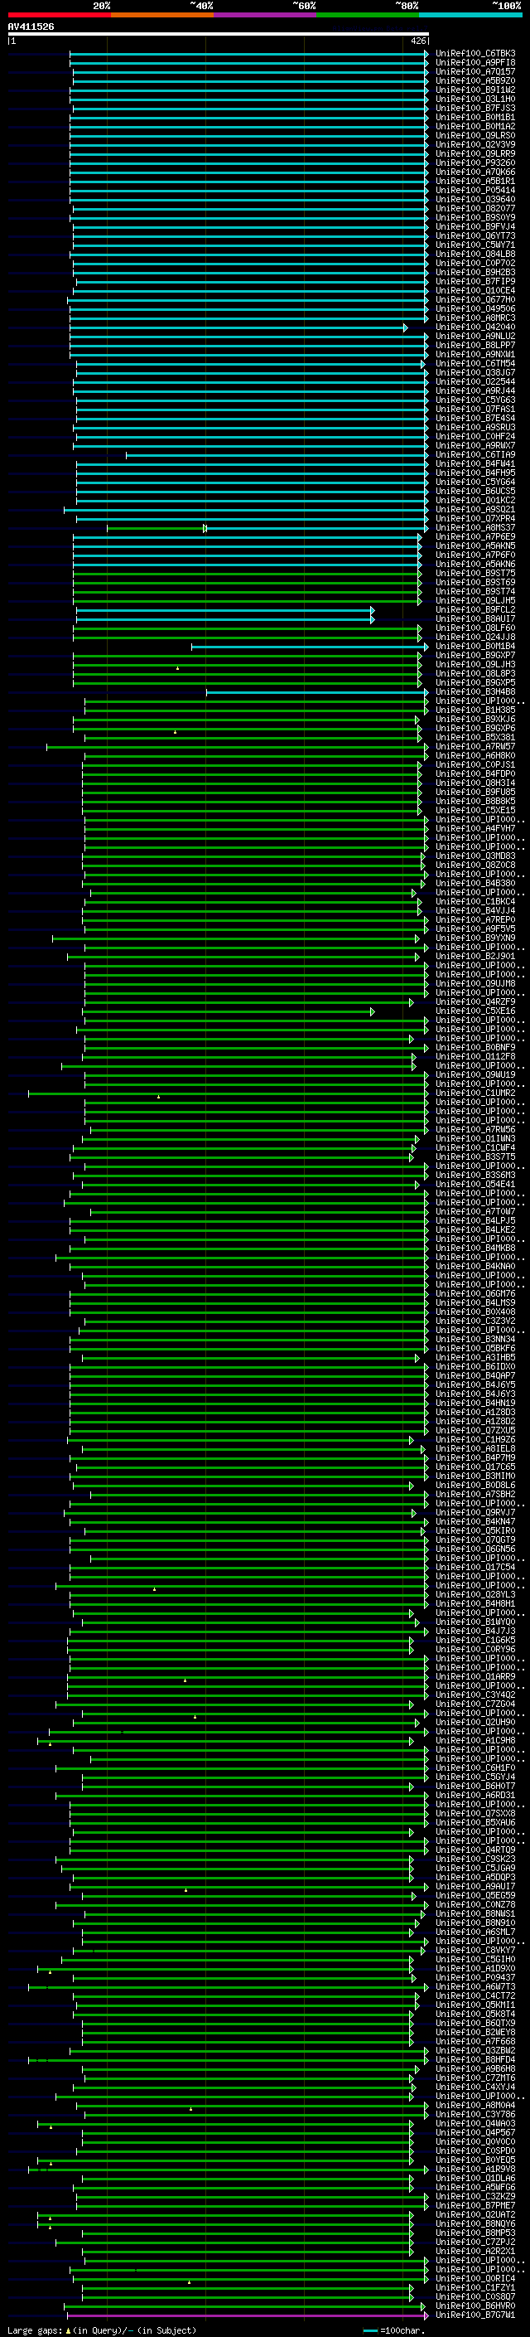
Task: Click hit label UniRef100_Q8H3I4
Action: [x=475, y=784]
